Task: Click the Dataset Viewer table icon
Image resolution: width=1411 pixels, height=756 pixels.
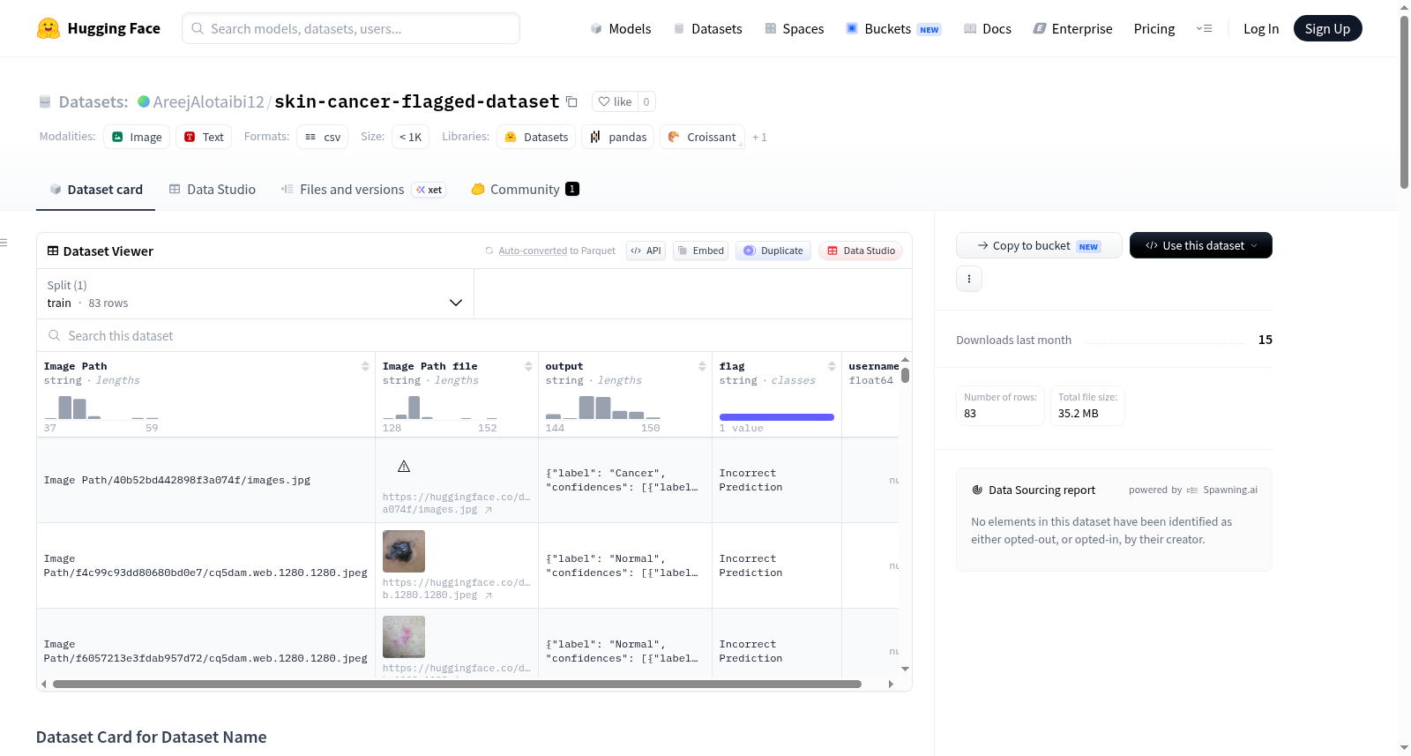Action: pos(53,251)
